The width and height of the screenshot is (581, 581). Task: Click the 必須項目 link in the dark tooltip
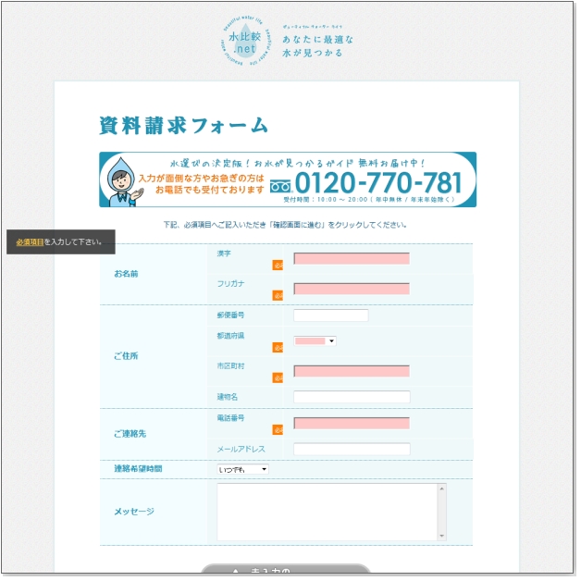(x=30, y=243)
